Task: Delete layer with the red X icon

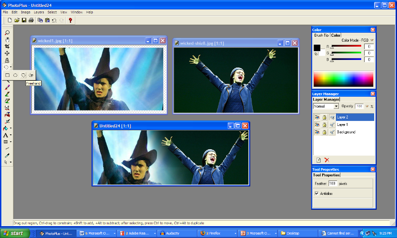Action: (x=327, y=160)
